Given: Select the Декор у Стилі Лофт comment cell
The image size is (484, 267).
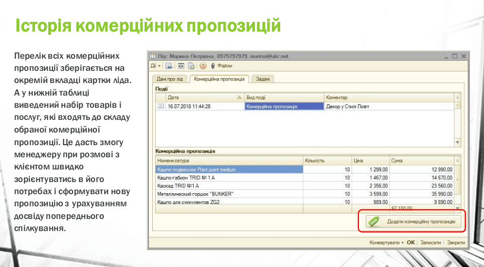Looking at the screenshot, I should coord(388,106).
